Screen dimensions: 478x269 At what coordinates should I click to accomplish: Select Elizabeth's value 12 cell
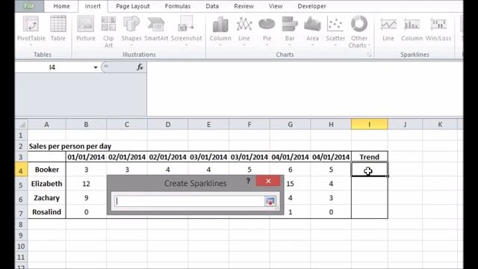coord(87,184)
